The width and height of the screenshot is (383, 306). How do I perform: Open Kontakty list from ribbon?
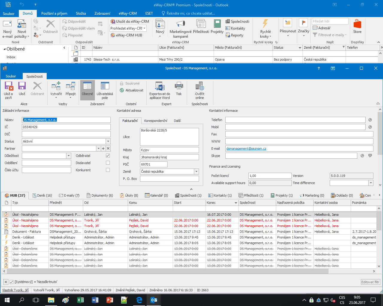click(235, 28)
